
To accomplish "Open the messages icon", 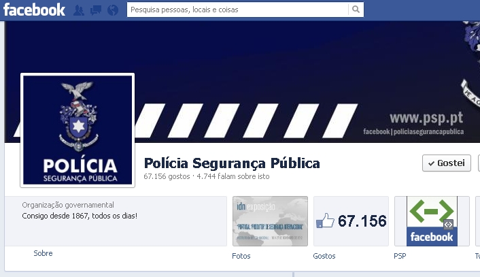I will tap(96, 10).
